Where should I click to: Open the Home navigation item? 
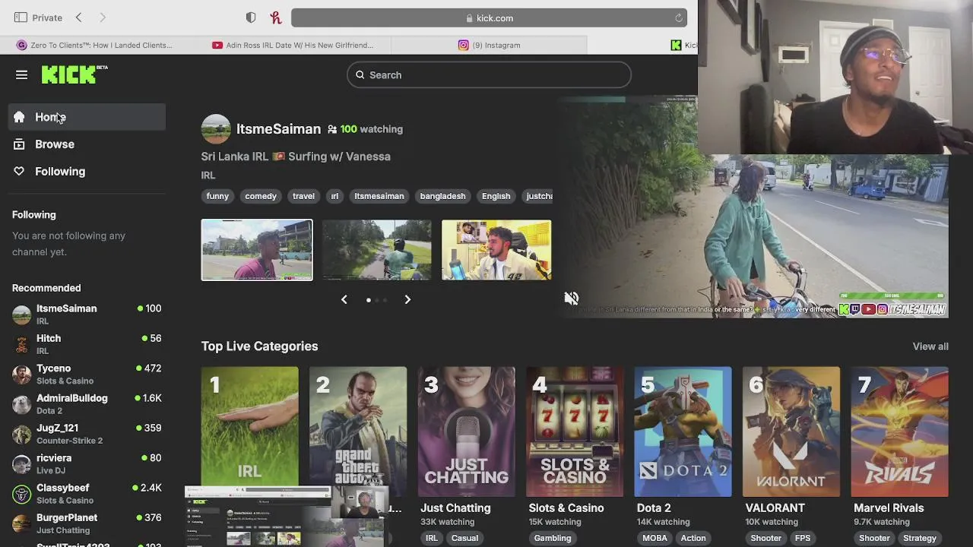point(87,117)
